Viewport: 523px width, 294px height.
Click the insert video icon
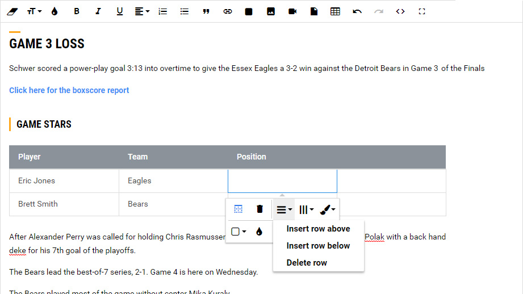tap(292, 11)
